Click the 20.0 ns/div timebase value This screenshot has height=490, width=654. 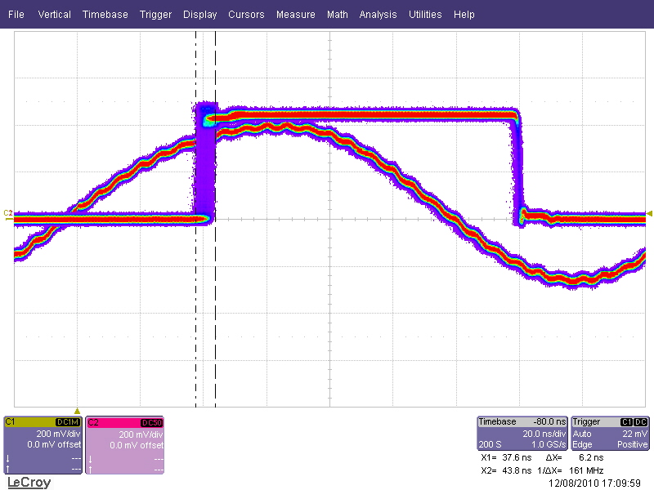544,434
